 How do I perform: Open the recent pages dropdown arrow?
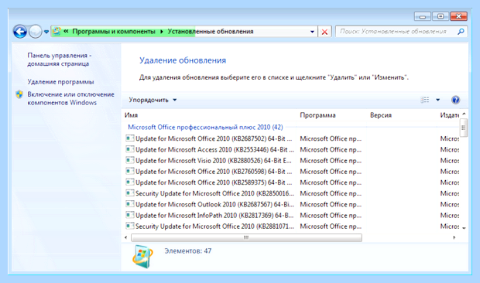coord(46,32)
